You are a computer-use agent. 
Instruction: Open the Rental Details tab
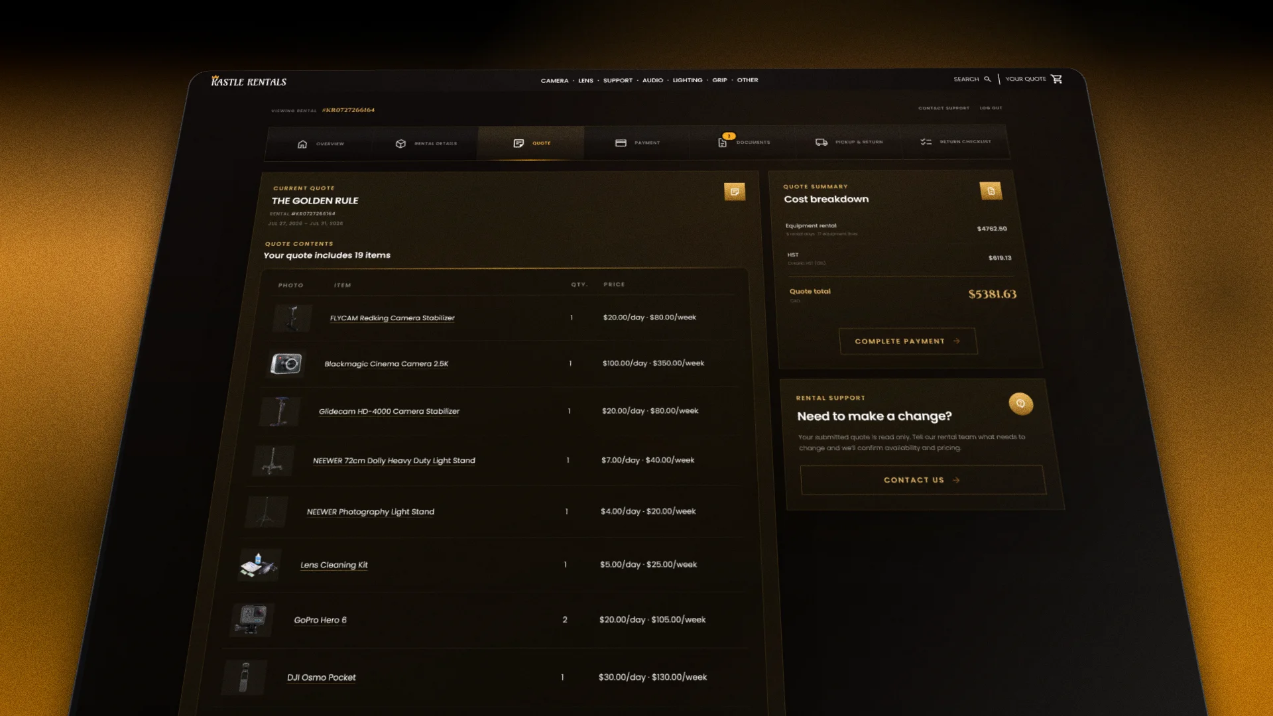coord(426,143)
